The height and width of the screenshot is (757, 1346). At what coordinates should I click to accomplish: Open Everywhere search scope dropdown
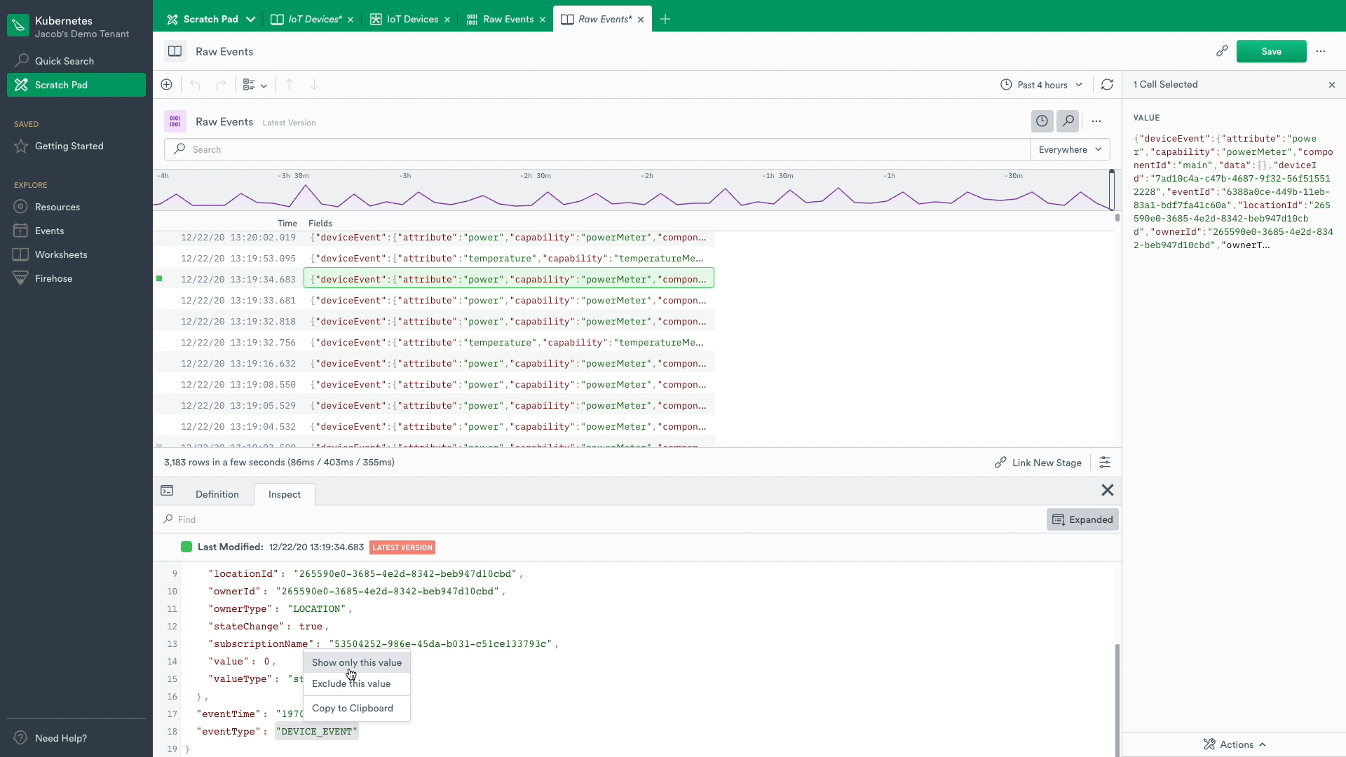pyautogui.click(x=1070, y=149)
